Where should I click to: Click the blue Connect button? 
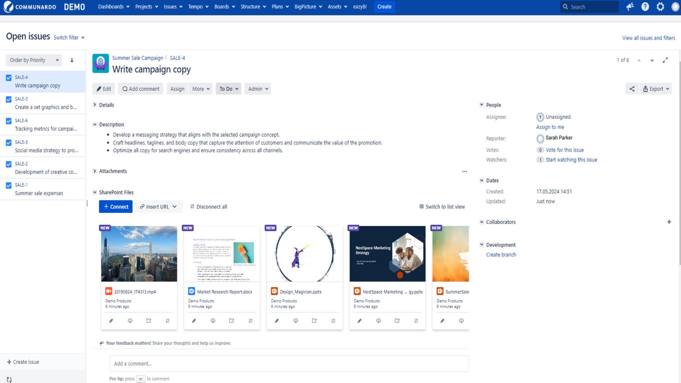(x=116, y=207)
